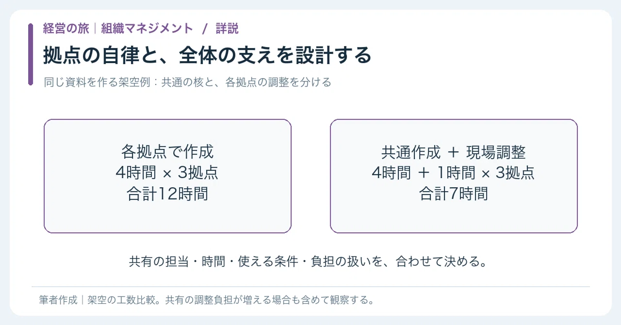The height and width of the screenshot is (325, 621).
Task: Click the plus sign after 共通作成
Action: tap(453, 152)
